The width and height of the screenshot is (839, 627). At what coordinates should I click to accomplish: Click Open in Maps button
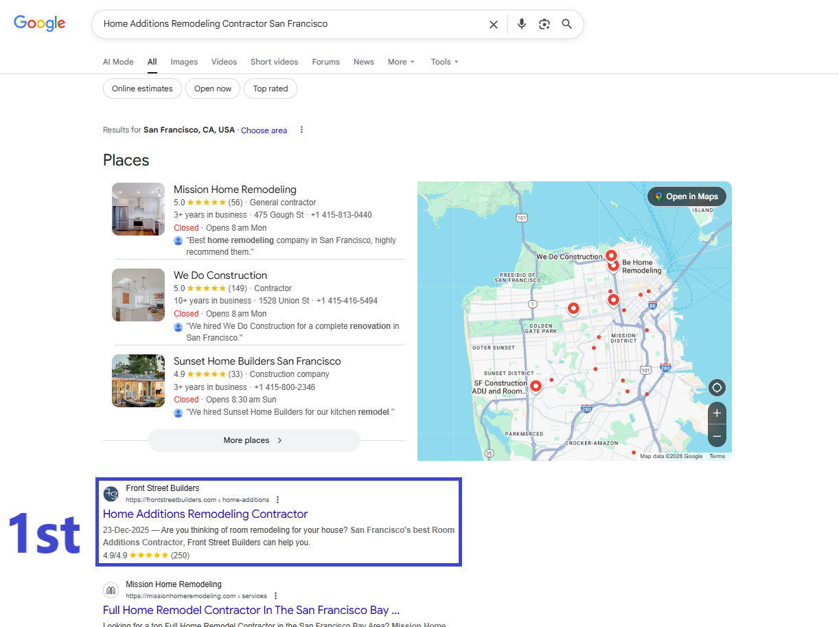[x=687, y=196]
